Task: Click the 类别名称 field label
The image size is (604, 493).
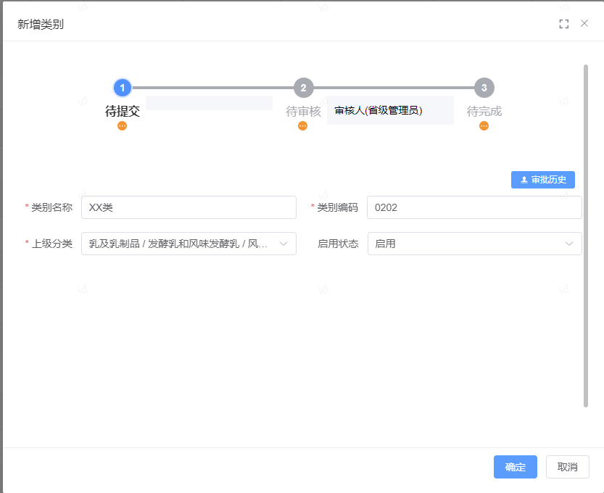Action: pyautogui.click(x=51, y=207)
